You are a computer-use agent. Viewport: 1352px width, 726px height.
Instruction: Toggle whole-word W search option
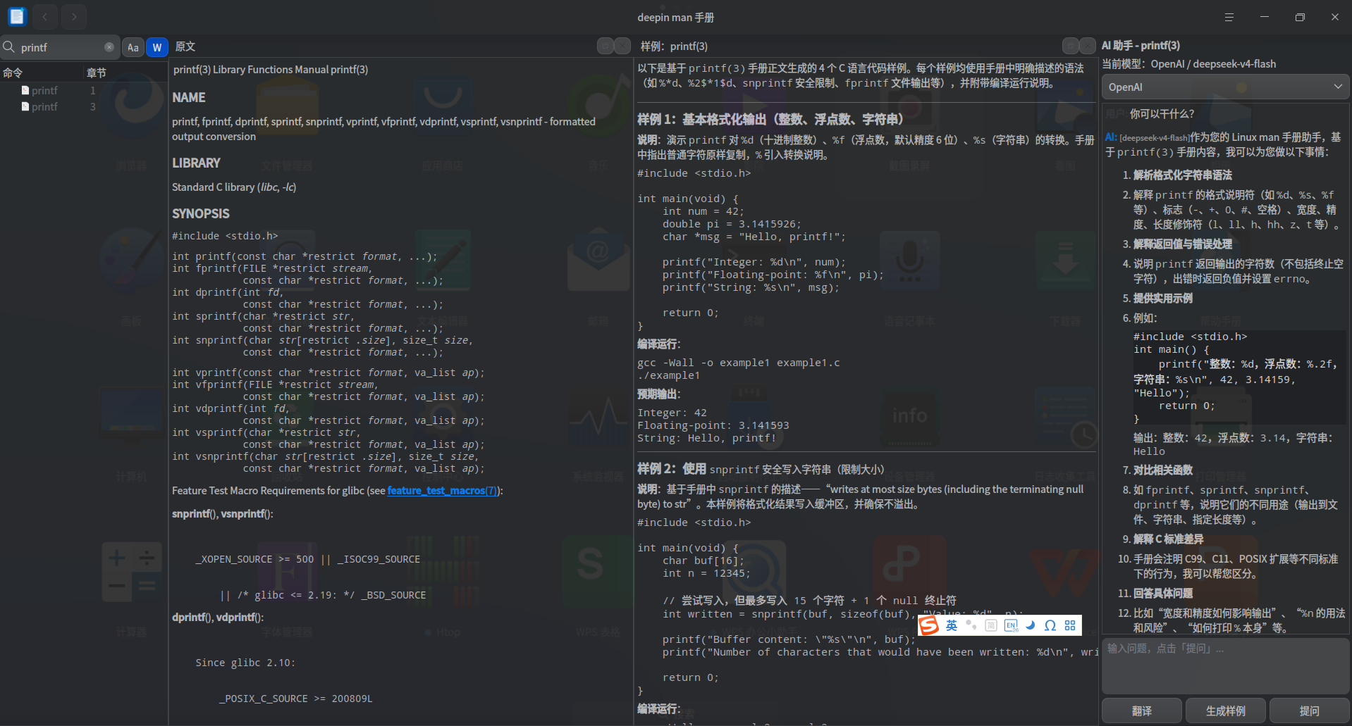point(156,47)
